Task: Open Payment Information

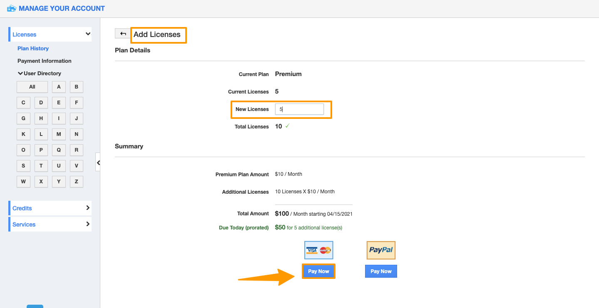Action: [44, 61]
